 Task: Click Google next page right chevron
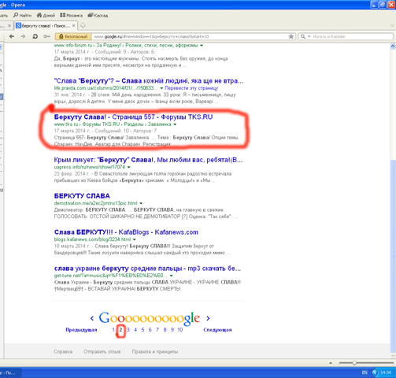[208, 318]
